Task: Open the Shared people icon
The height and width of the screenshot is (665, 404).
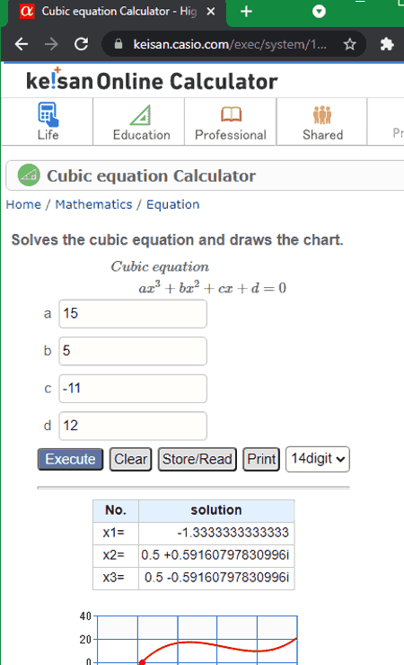Action: [322, 114]
